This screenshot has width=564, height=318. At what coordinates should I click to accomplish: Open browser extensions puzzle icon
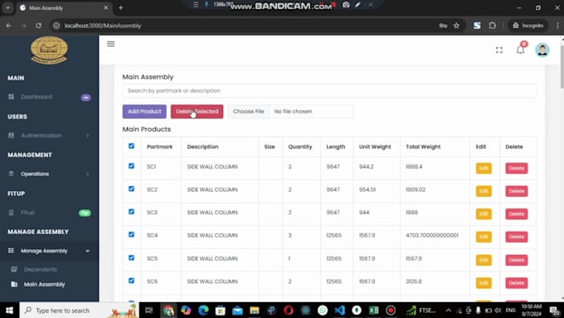tap(492, 26)
